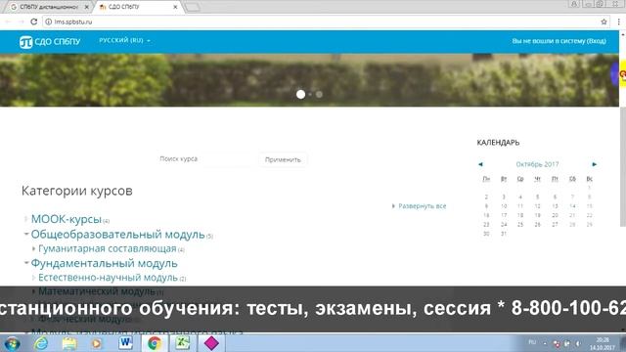This screenshot has width=626, height=352.
Task: Reload the page with the refresh icon
Action: click(x=34, y=22)
